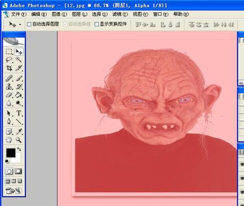Enable the 自动选择图层 checkbox
This screenshot has width=244, height=206.
point(29,24)
